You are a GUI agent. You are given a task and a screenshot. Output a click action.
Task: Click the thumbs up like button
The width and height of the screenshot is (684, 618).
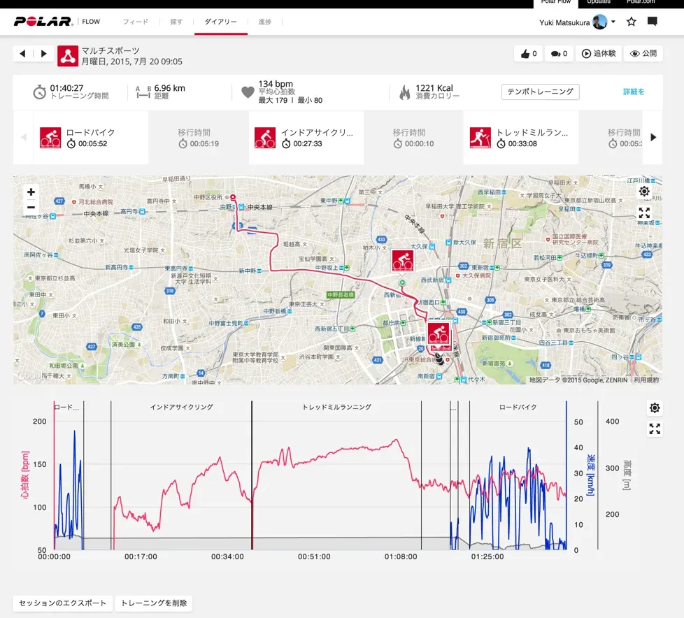[x=528, y=54]
